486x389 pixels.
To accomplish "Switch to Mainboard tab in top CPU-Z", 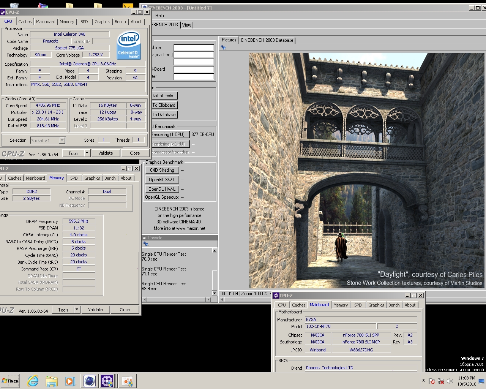I will click(46, 22).
